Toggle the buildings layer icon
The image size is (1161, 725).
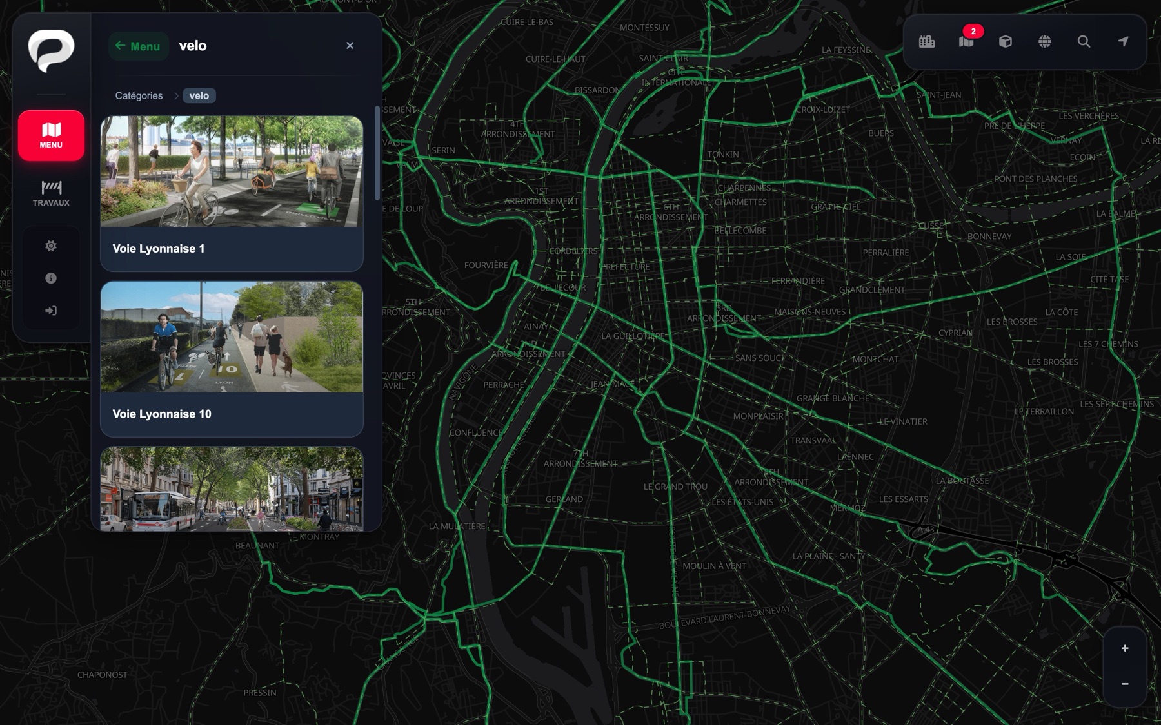(927, 41)
